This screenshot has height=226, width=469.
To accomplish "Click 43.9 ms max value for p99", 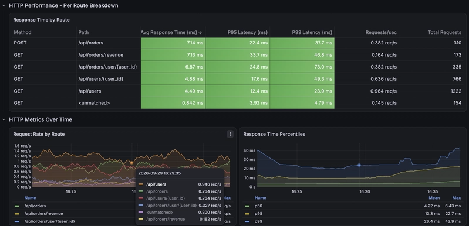I will (x=453, y=221).
